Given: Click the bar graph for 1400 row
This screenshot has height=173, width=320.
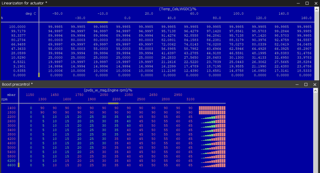Looking at the screenshot, I should click(212, 108).
